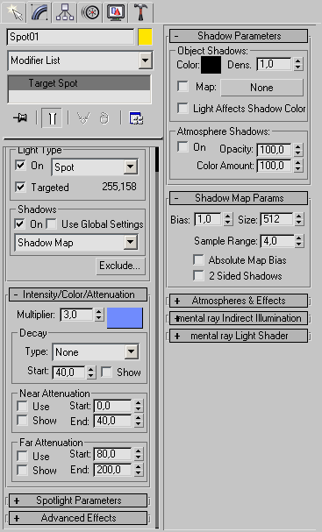Click the yellow object color swatch

tap(145, 37)
